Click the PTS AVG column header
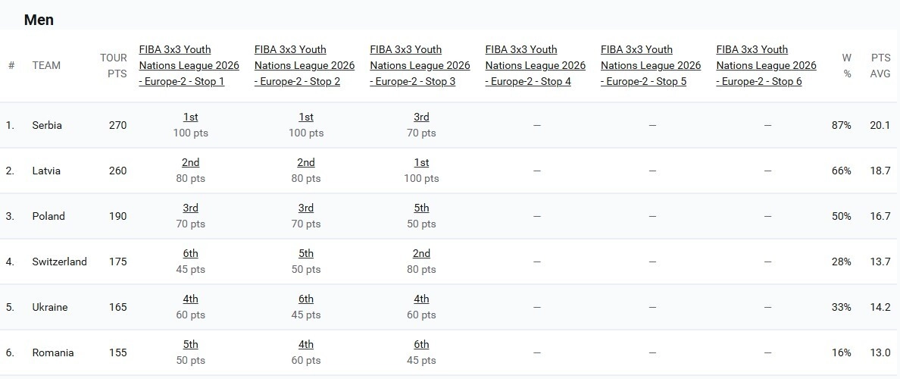 point(880,65)
